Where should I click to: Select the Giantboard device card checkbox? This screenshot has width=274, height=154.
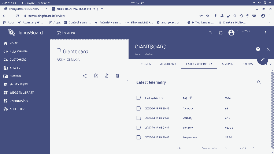click(59, 50)
